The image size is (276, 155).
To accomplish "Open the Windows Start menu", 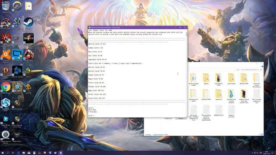I will (3, 153).
